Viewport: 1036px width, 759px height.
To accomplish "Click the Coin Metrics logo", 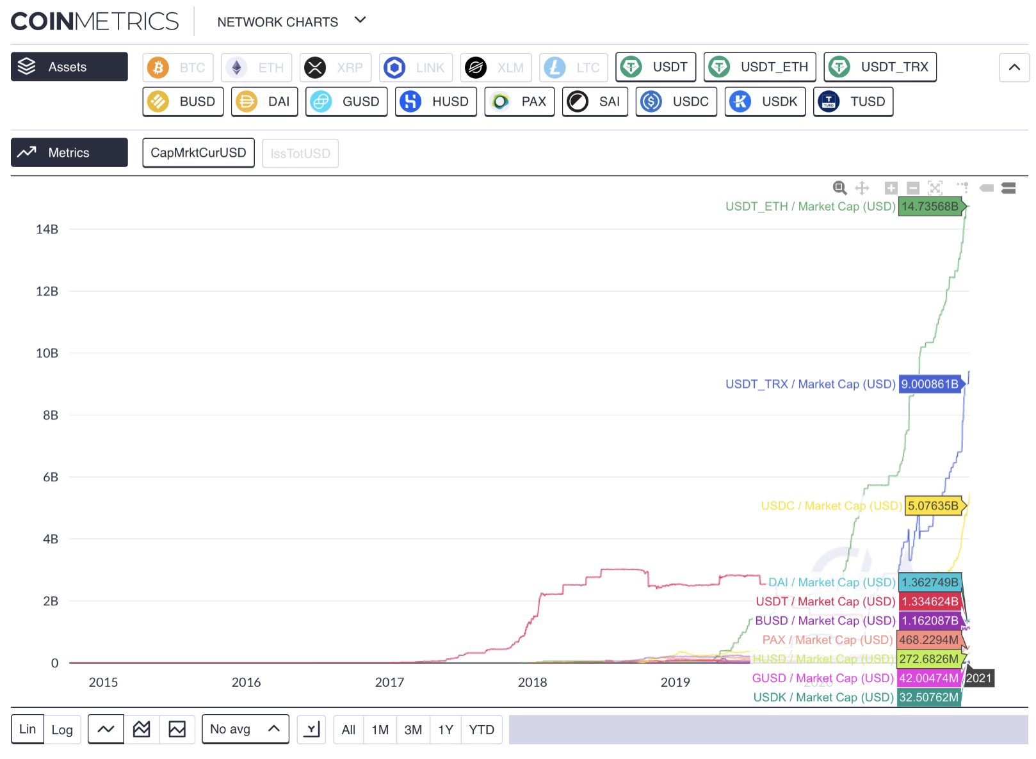I will point(95,21).
